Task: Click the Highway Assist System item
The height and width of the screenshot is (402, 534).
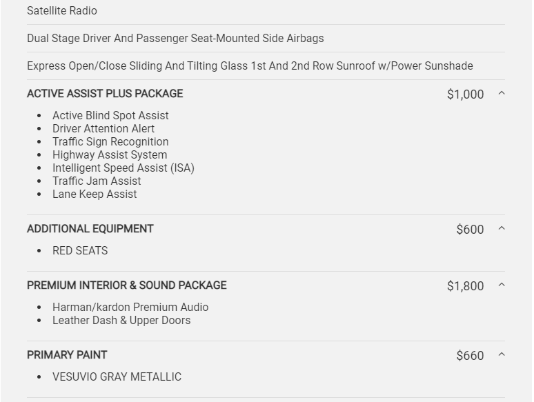Action: pos(110,155)
